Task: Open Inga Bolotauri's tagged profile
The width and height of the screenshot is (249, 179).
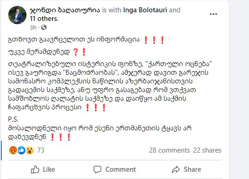Action: tap(145, 10)
